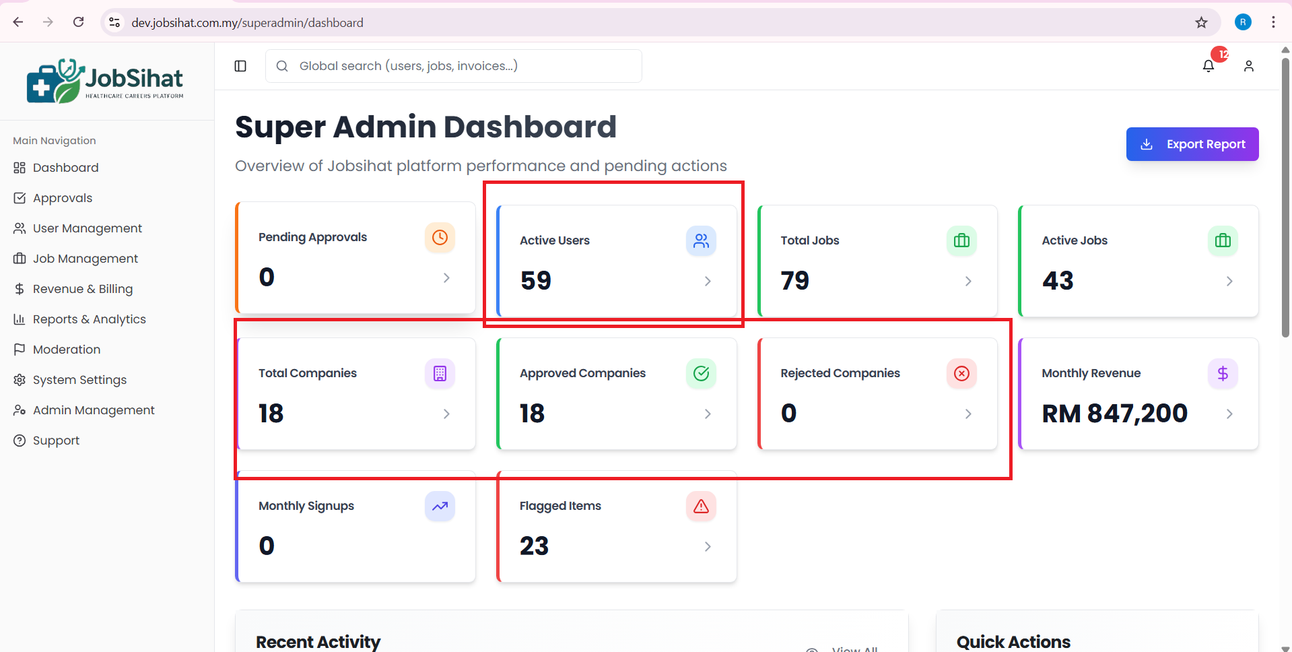This screenshot has width=1292, height=652.
Task: Click the Monthly Revenue dollar icon
Action: (x=1223, y=374)
